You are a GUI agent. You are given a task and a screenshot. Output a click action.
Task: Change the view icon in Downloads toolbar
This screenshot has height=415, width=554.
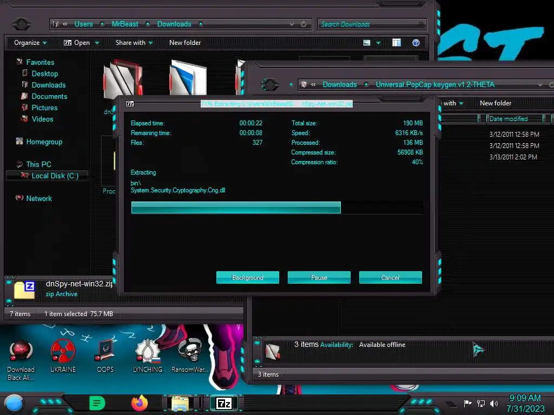367,43
